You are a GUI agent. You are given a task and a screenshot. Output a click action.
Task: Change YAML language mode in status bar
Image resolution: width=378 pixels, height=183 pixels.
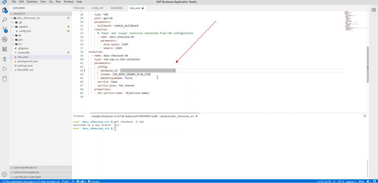(361, 181)
